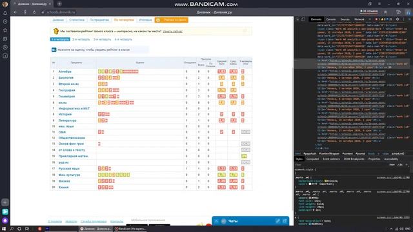413x232 pixels.
Task: Open the Русский язык subject link
Action: pos(69,169)
